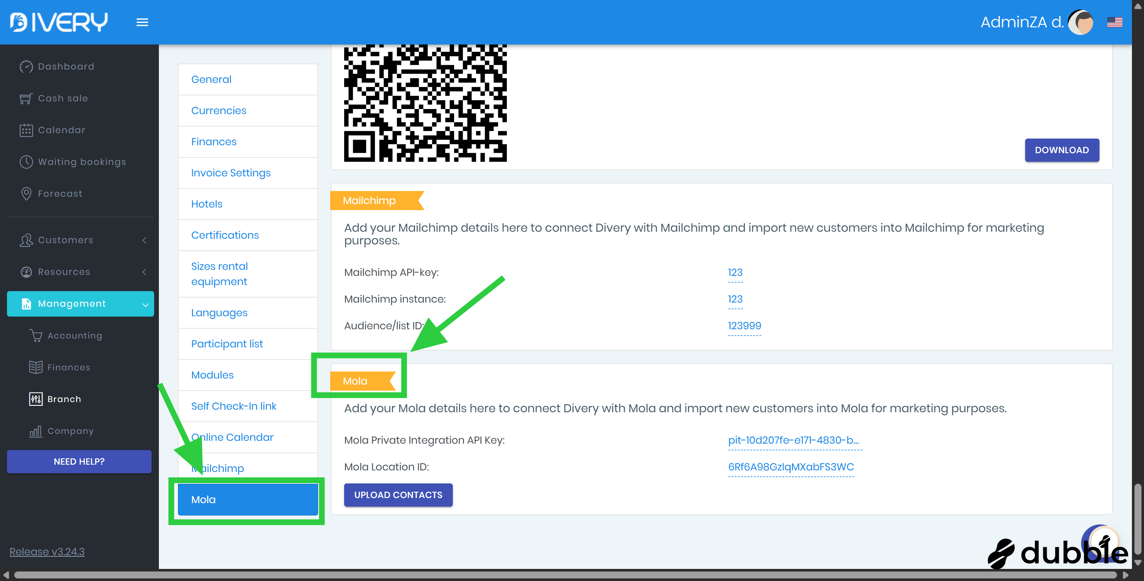Edit the Mola Location ID value
The image size is (1144, 581).
791,467
